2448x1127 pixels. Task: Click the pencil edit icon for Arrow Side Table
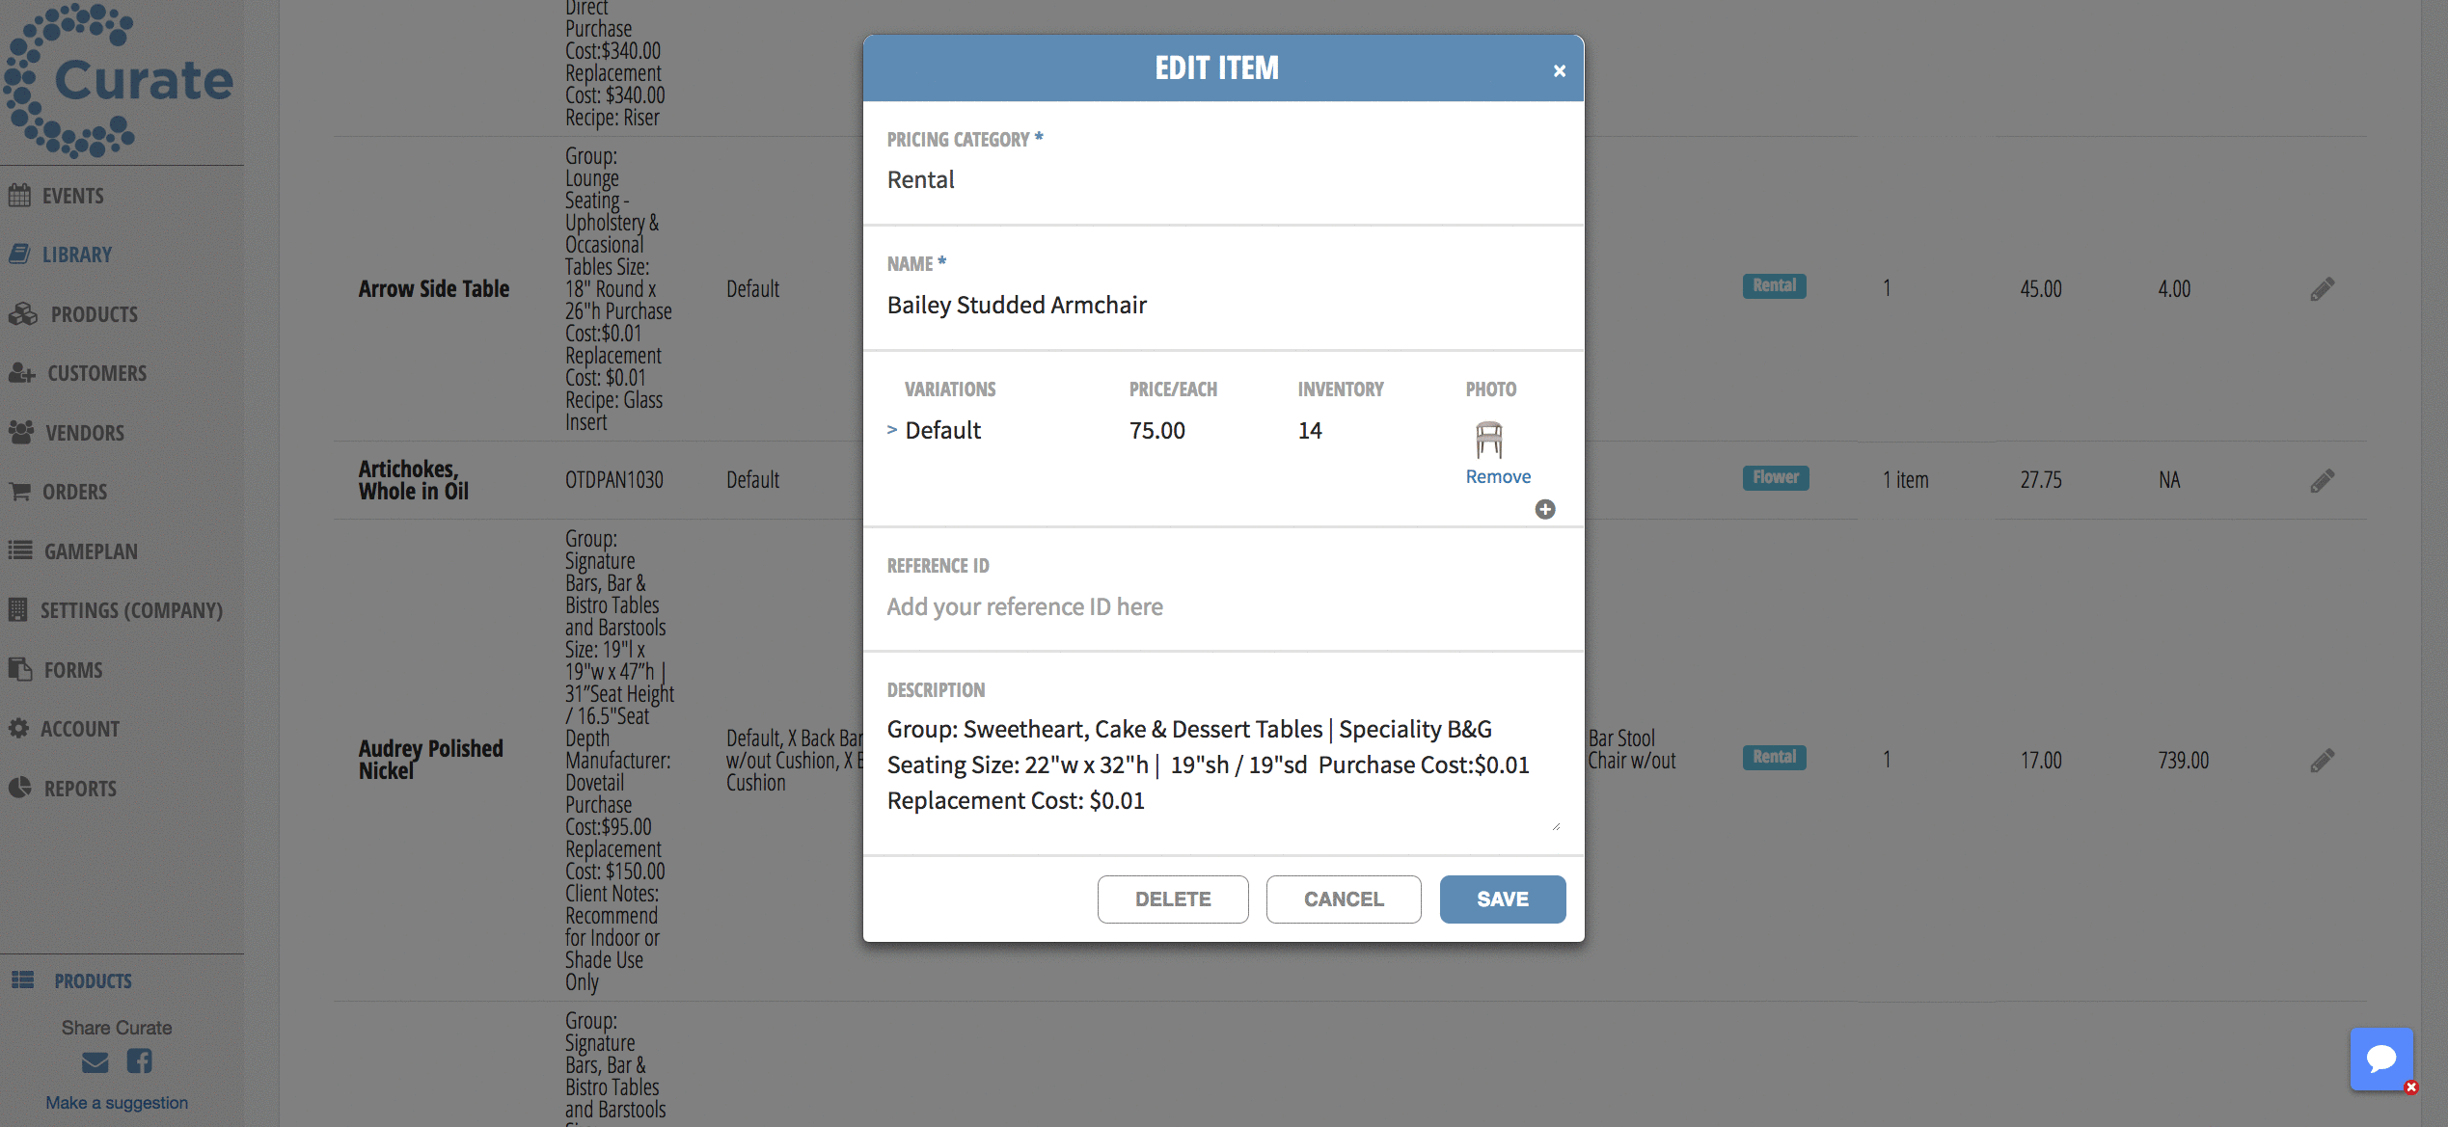(x=2324, y=287)
